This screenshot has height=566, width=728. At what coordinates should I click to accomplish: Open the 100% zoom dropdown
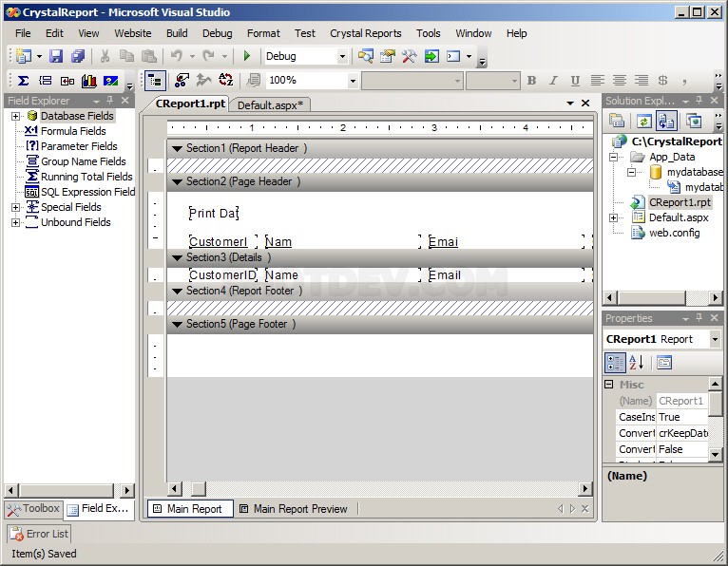(x=353, y=81)
